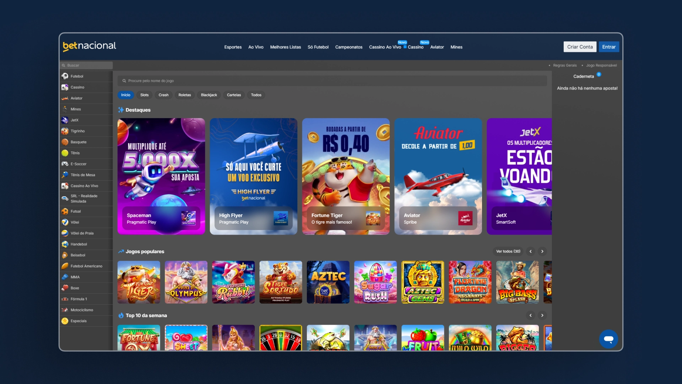Go back in the Top 10 carousel
This screenshot has width=682, height=384.
click(531, 315)
